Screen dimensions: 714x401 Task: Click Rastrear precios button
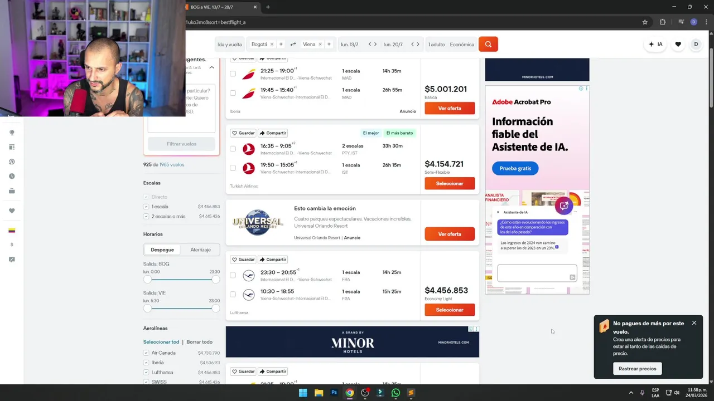(x=637, y=369)
